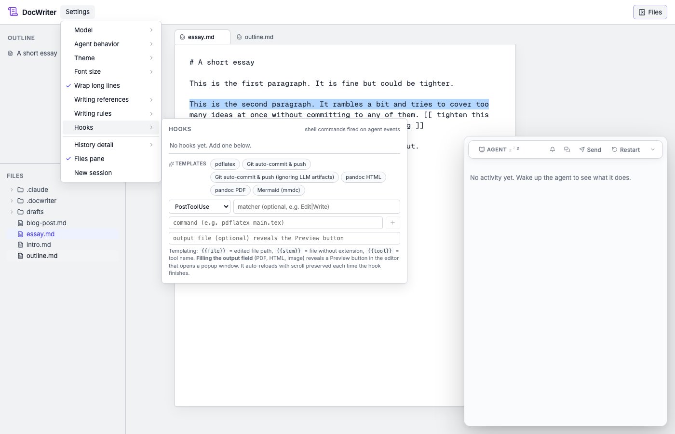Expand the .claude folder chevron
The height and width of the screenshot is (434, 675).
tap(12, 190)
